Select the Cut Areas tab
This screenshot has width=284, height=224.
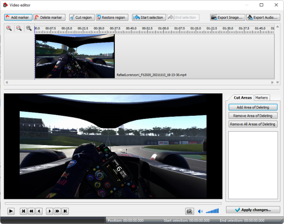pos(243,98)
